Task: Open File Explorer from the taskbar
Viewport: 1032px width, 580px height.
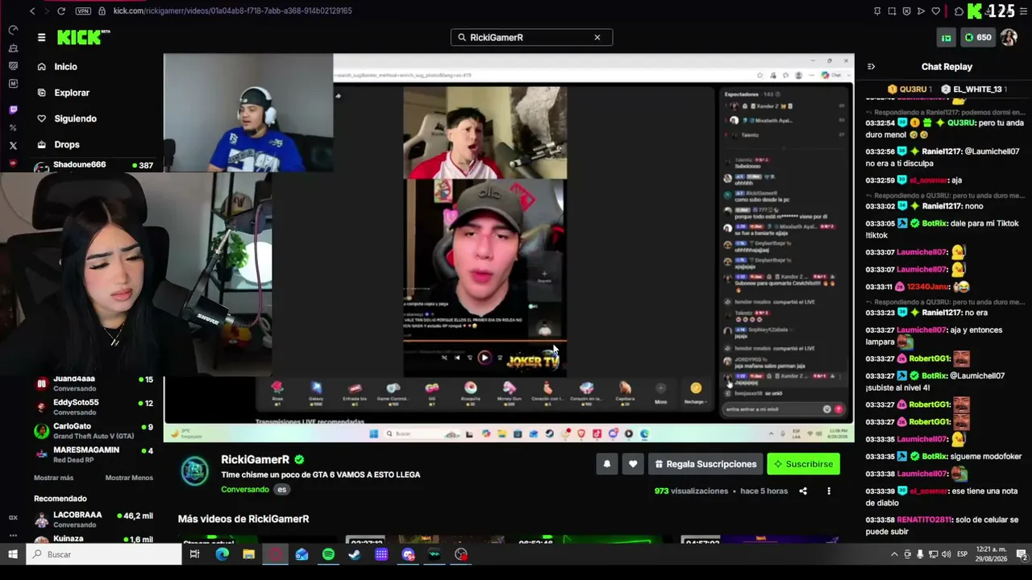Action: point(248,554)
